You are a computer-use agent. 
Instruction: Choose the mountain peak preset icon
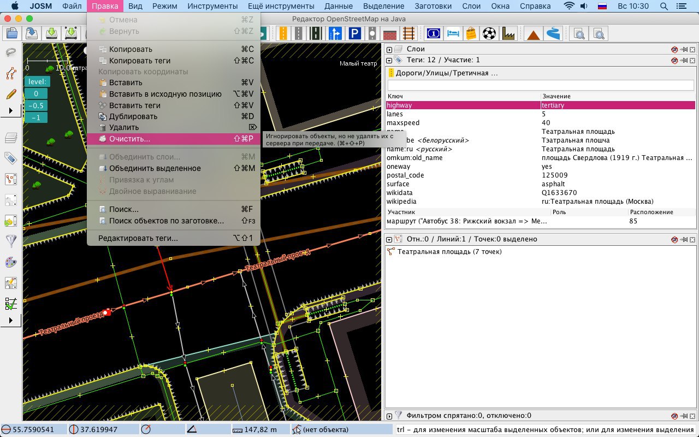pos(534,33)
